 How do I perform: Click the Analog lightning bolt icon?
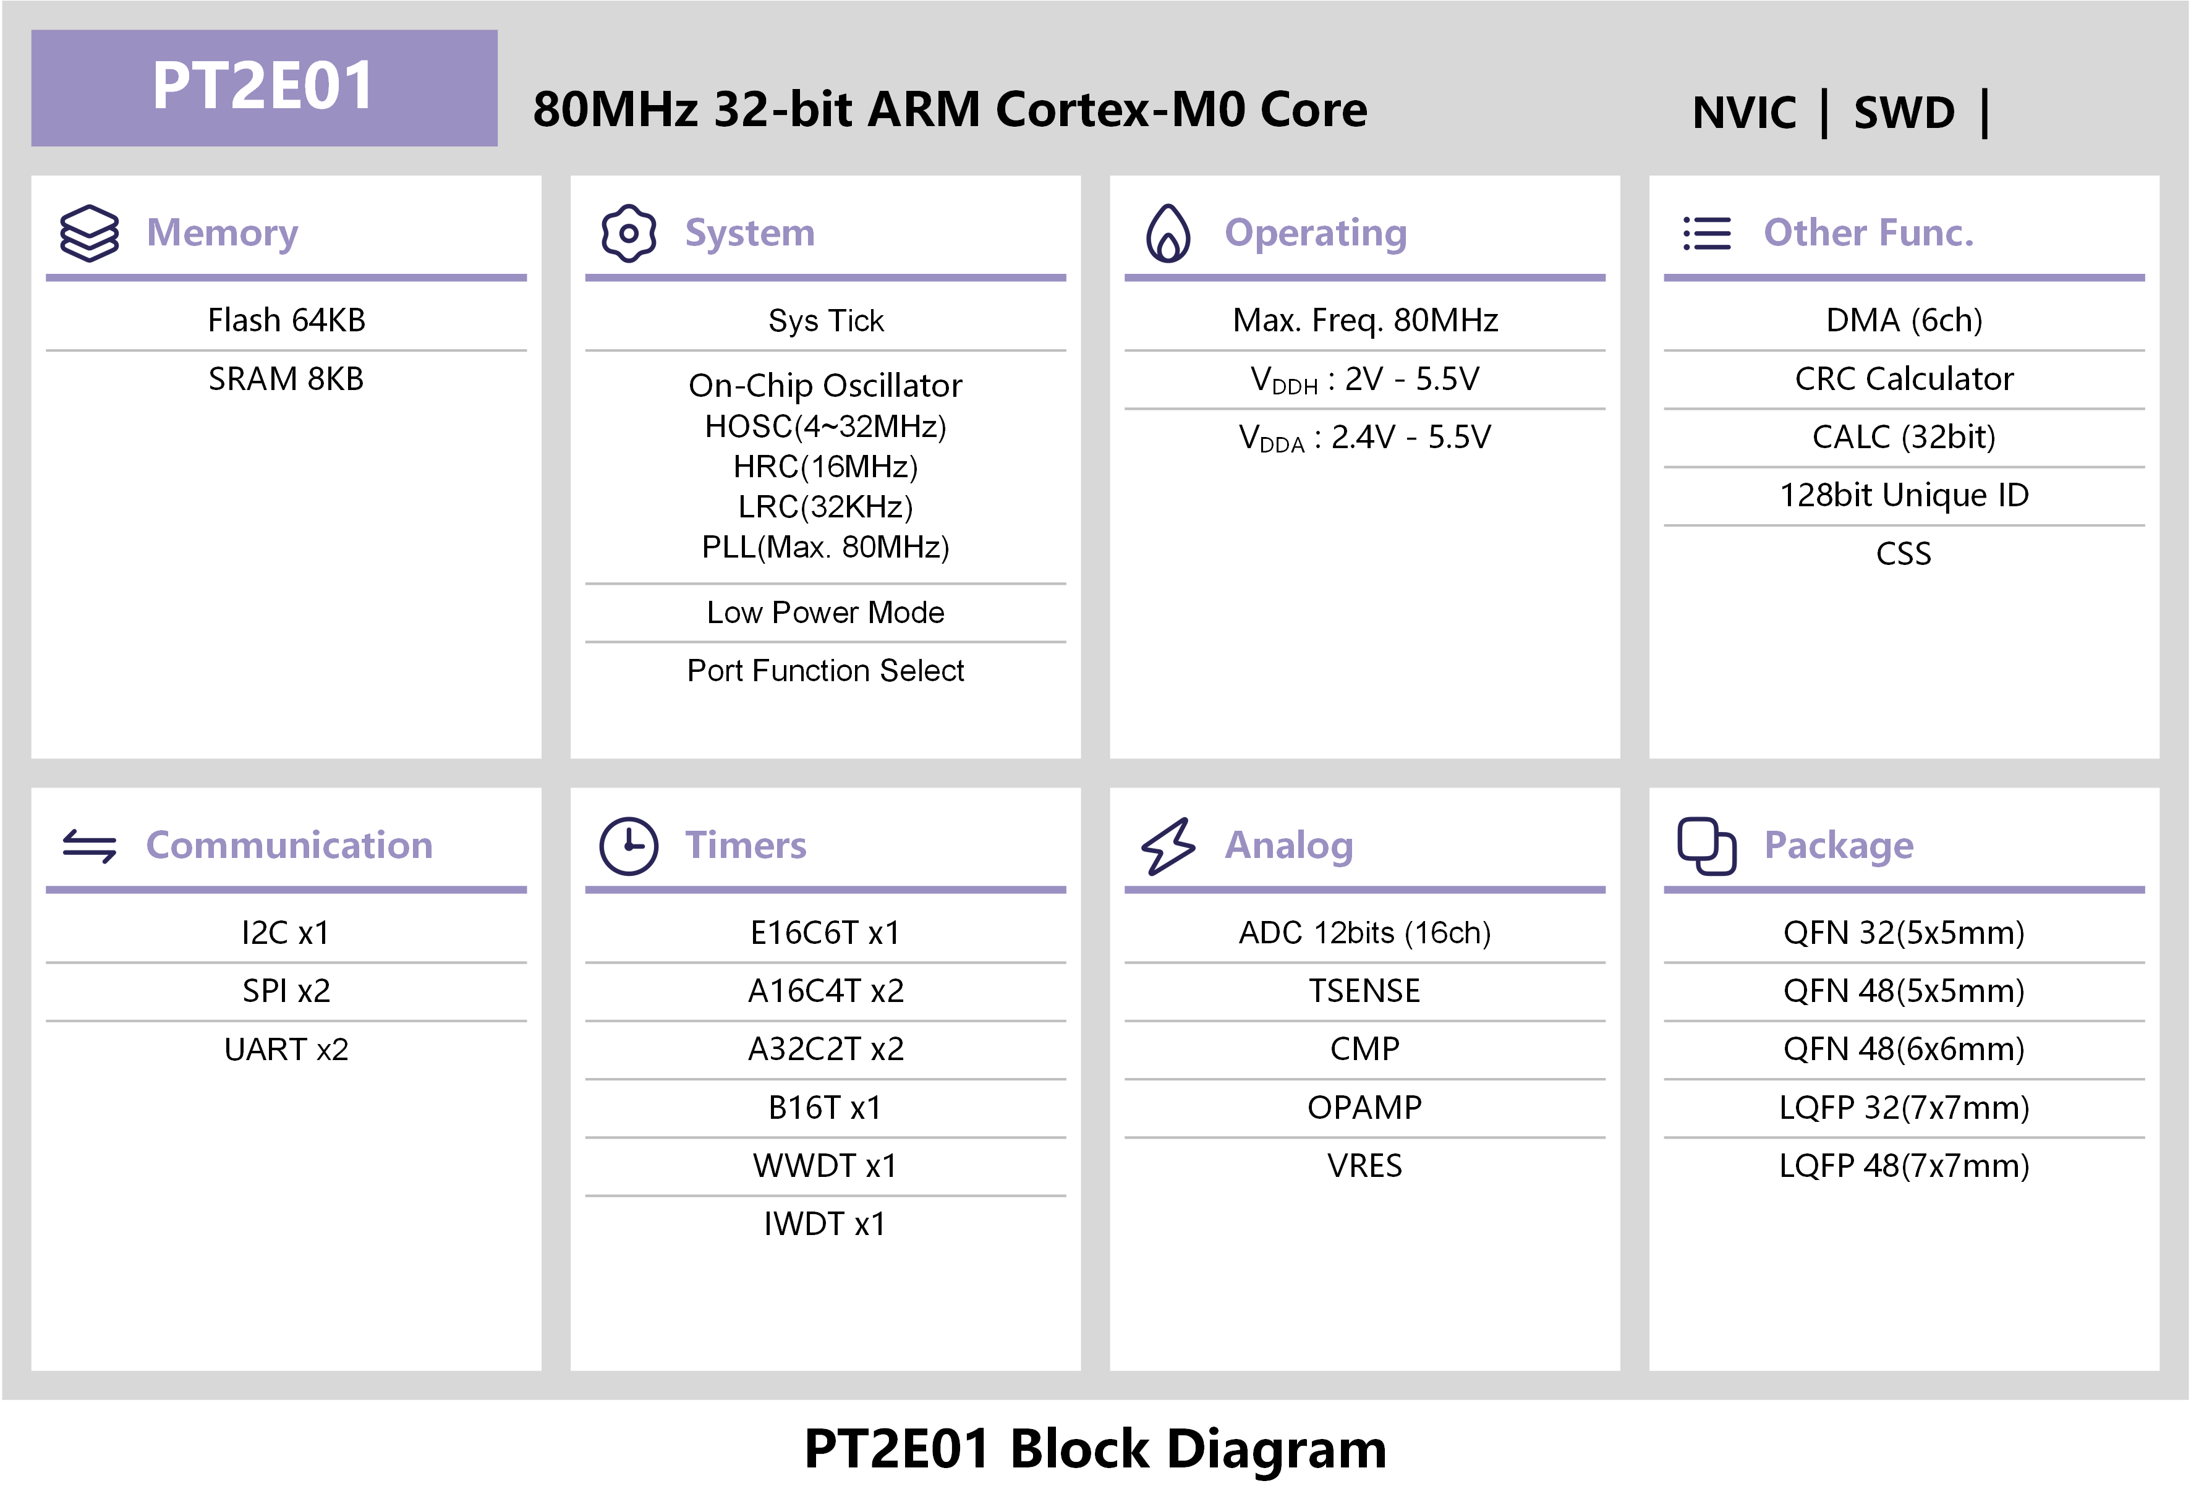(x=1167, y=845)
